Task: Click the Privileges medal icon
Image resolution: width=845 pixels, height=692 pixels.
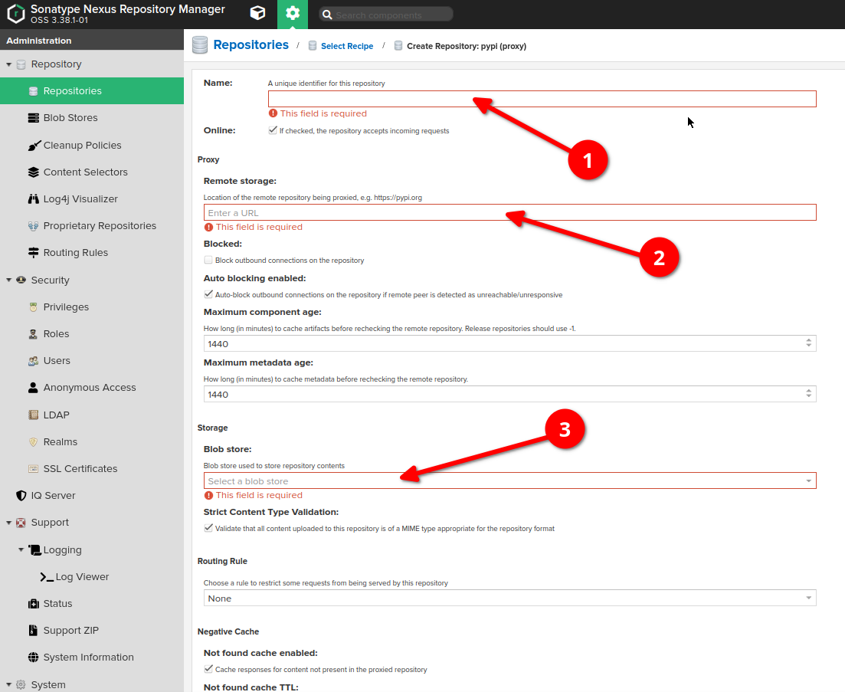Action: click(x=34, y=307)
